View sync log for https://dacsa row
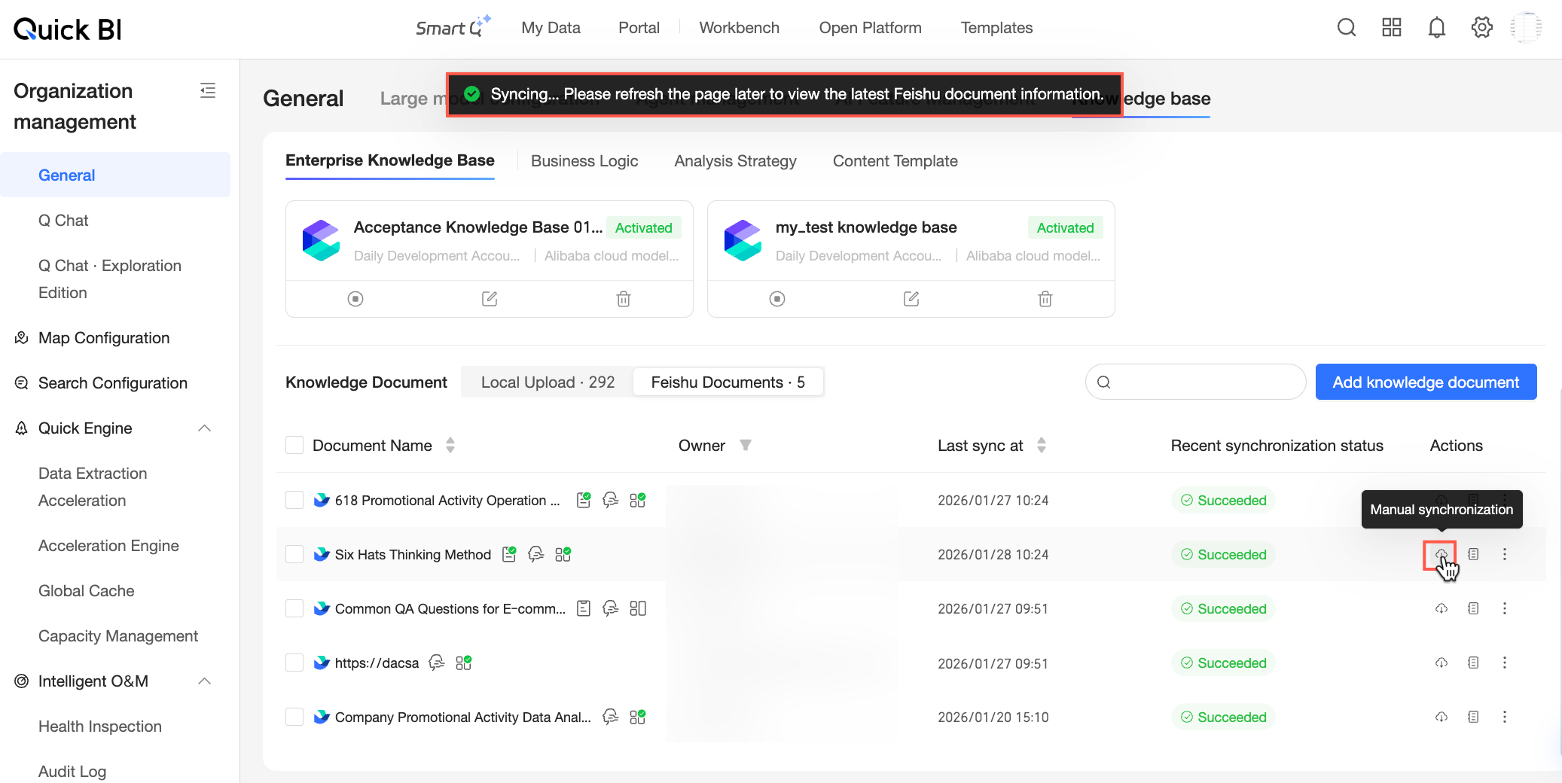 (x=1473, y=663)
